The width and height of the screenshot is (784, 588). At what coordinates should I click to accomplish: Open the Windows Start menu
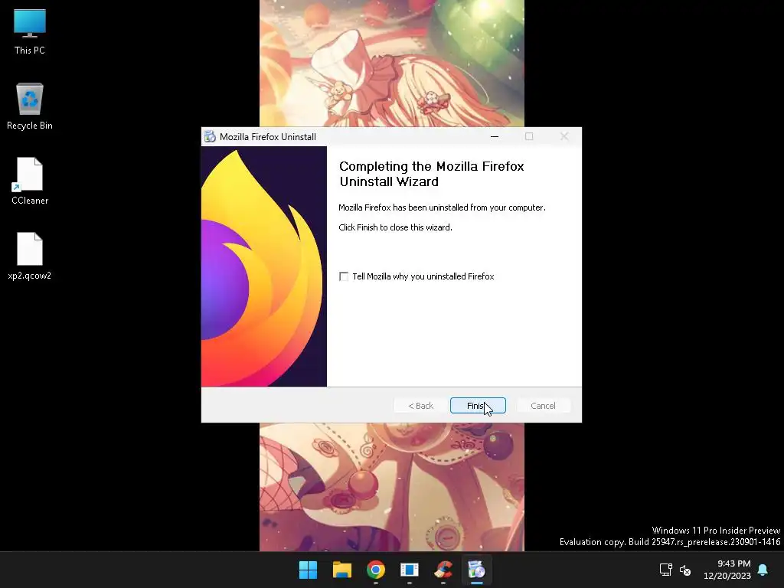click(x=308, y=570)
